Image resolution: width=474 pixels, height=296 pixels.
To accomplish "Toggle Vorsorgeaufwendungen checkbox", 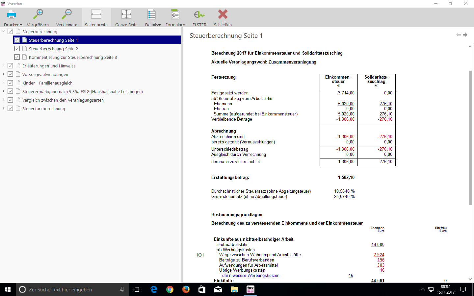I will click(x=11, y=74).
